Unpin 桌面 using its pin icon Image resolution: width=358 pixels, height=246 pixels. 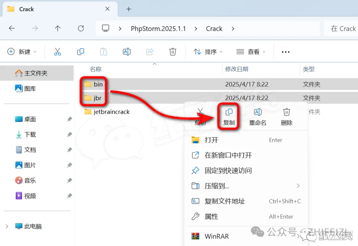click(69, 119)
